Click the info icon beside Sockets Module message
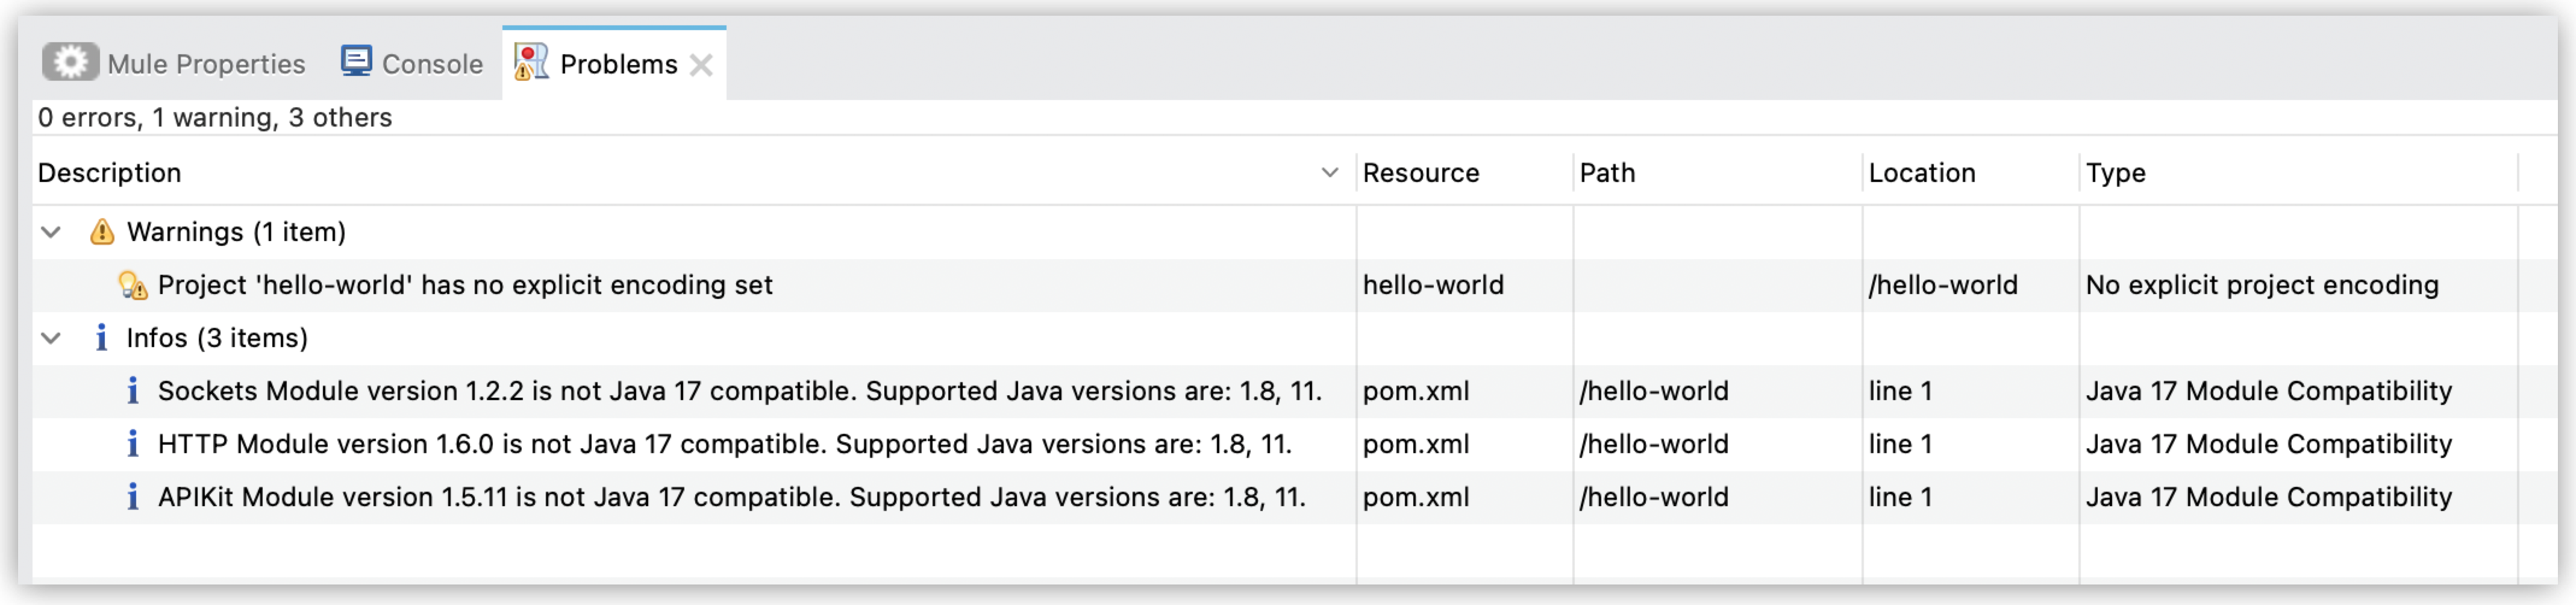This screenshot has height=605, width=2576. (133, 391)
